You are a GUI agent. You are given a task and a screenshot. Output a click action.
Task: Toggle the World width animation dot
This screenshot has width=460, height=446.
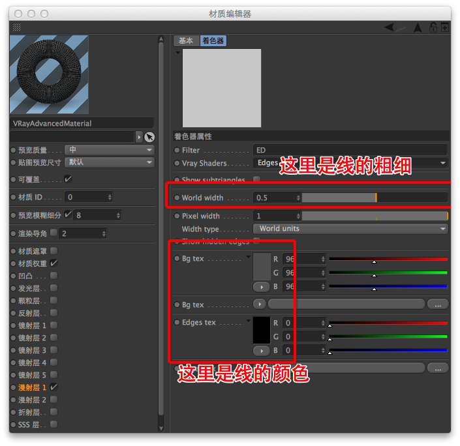pos(177,198)
